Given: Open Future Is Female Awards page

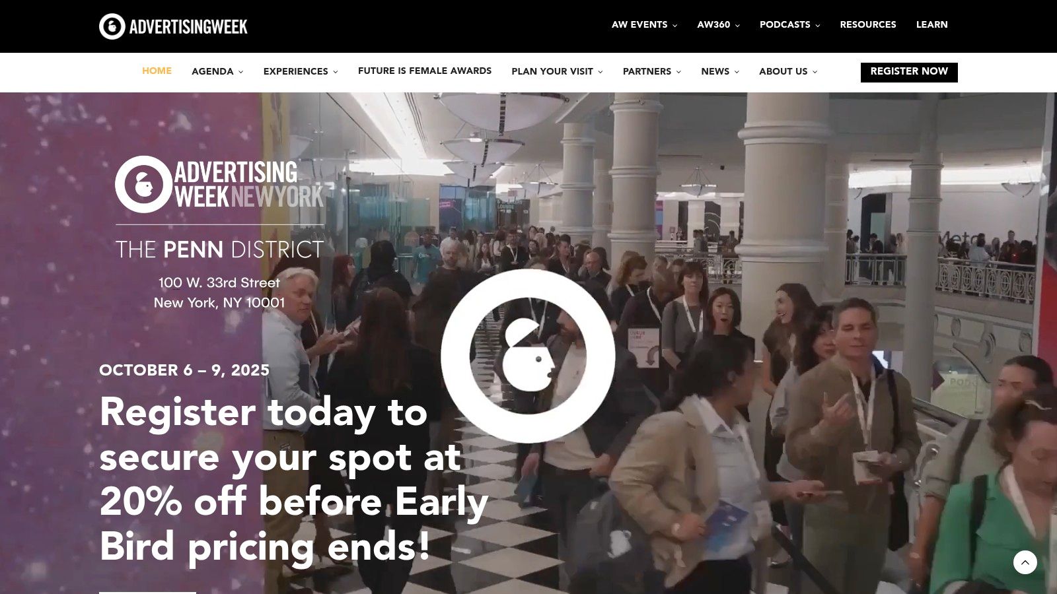Looking at the screenshot, I should 425,71.
